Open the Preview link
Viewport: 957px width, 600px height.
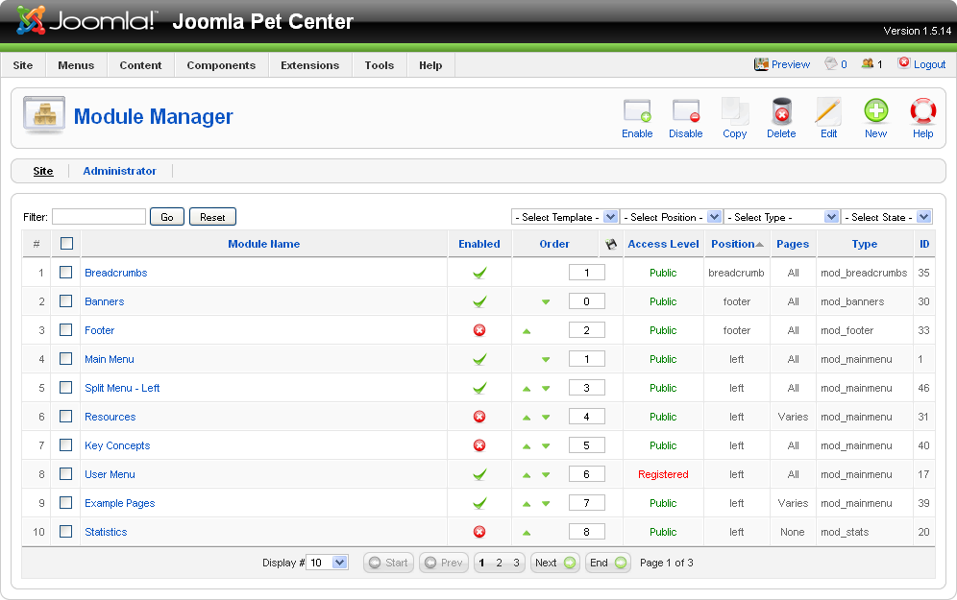coord(791,64)
